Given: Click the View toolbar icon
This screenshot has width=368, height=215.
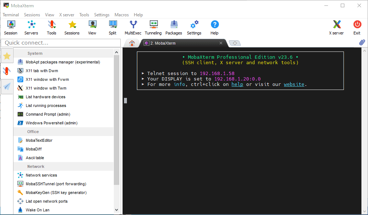Looking at the screenshot, I should coord(92,28).
